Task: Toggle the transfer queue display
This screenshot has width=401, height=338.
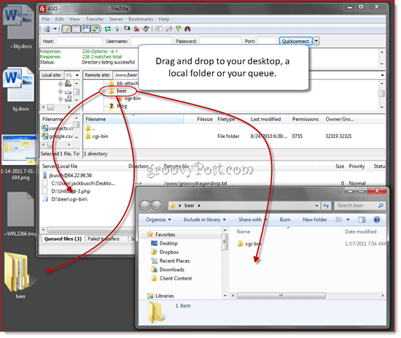Action: pyautogui.click(x=95, y=29)
